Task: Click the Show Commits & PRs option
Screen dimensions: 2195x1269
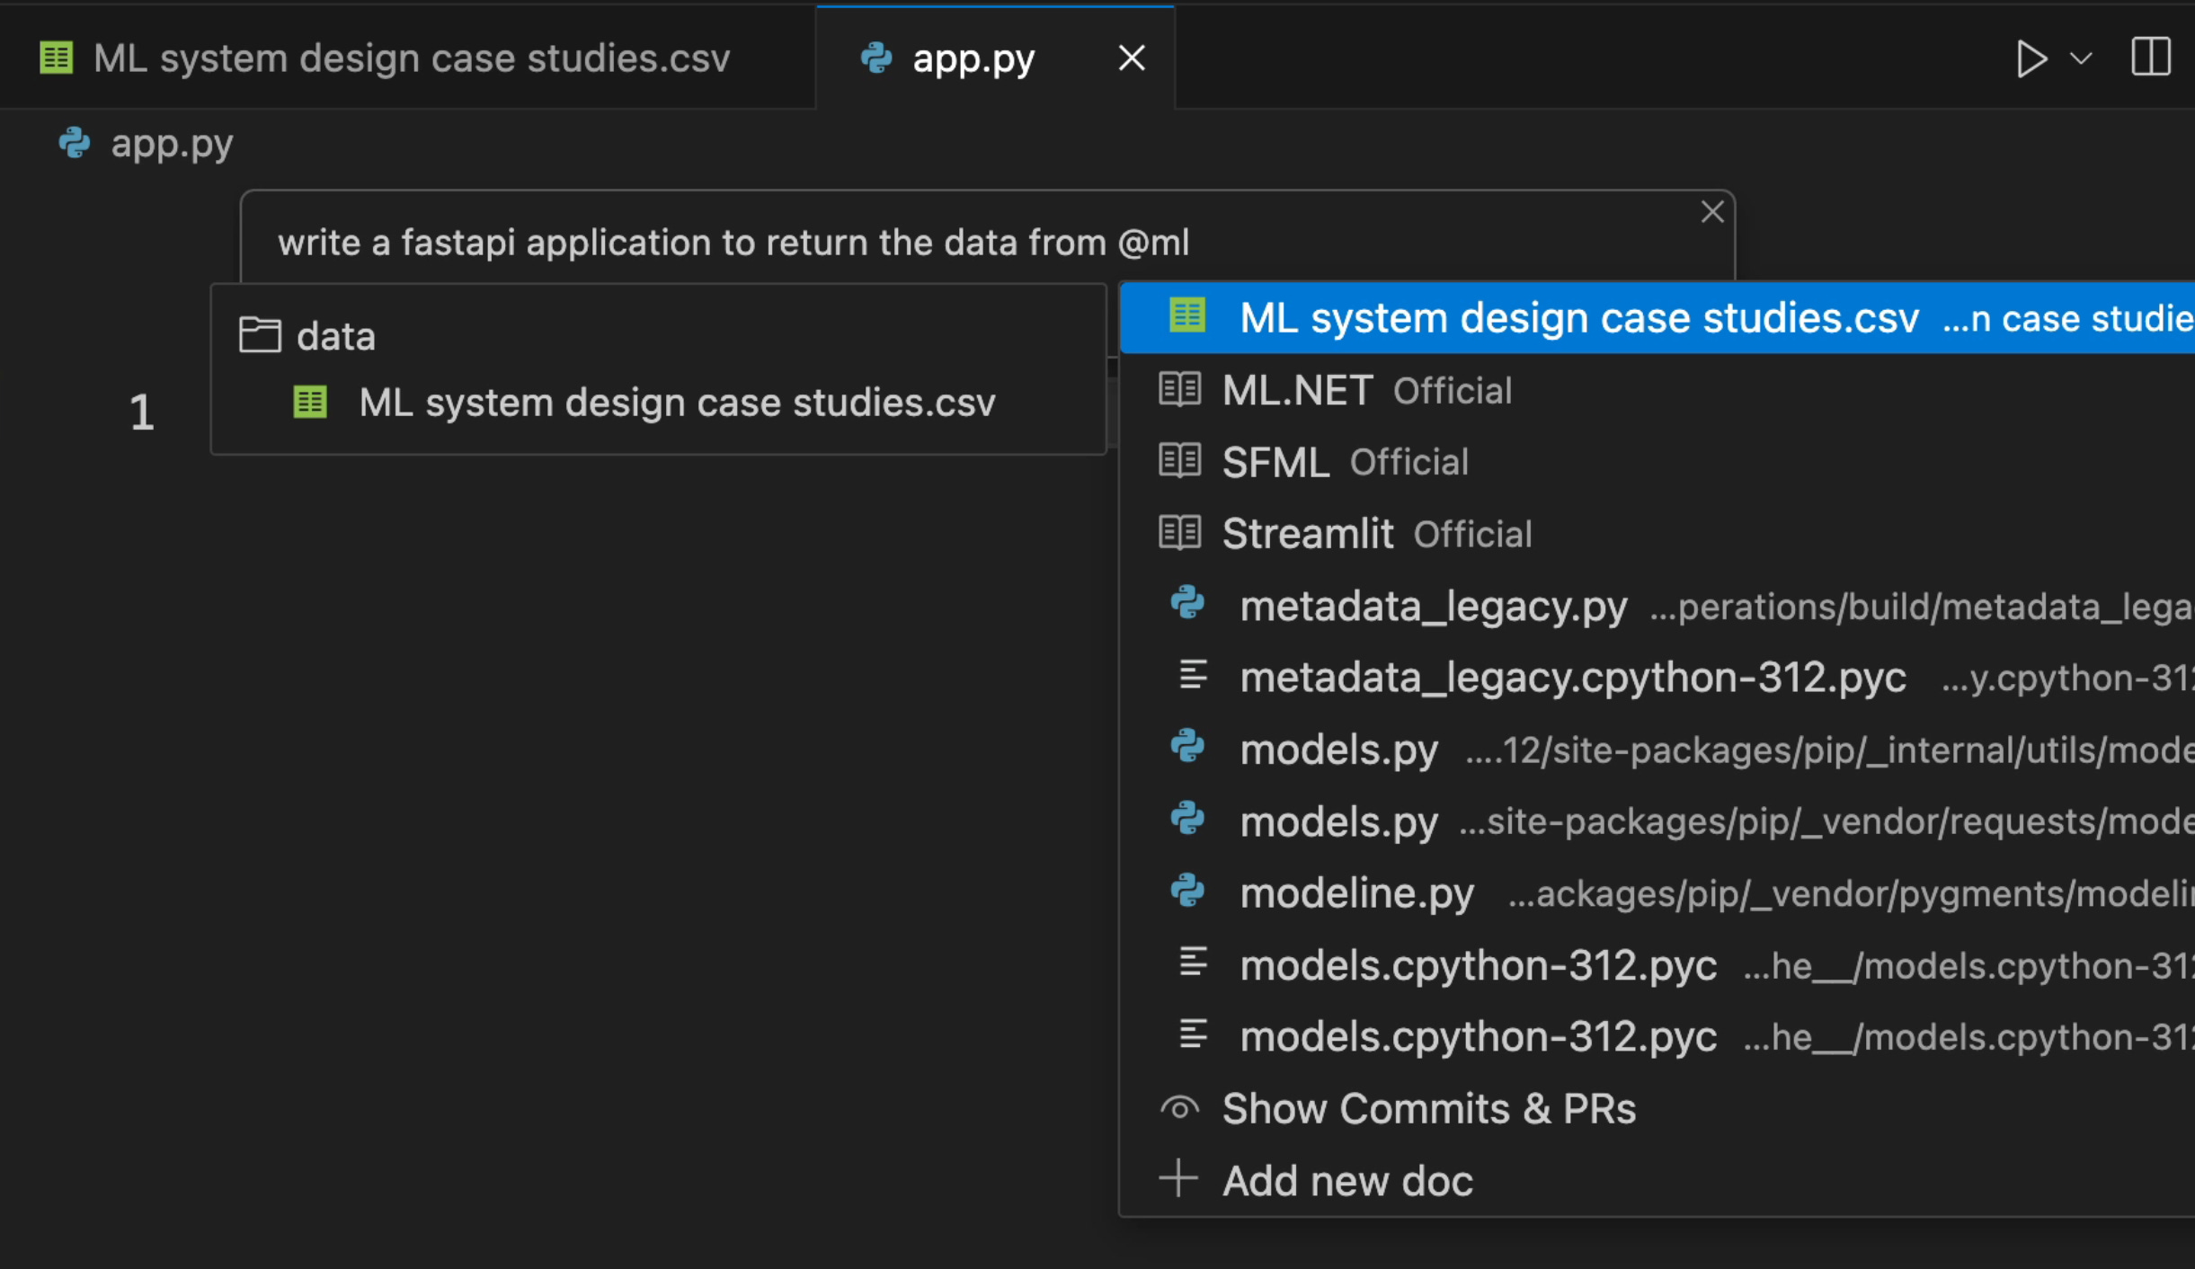Action: coord(1657,1108)
